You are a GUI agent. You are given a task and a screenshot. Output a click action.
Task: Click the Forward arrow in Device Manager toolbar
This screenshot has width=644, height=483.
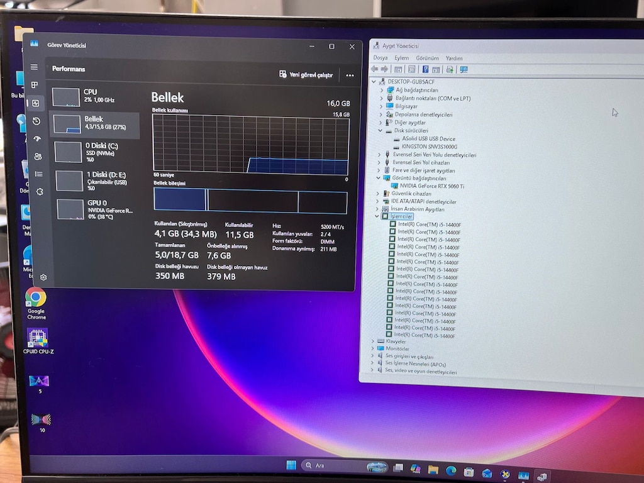click(x=384, y=69)
